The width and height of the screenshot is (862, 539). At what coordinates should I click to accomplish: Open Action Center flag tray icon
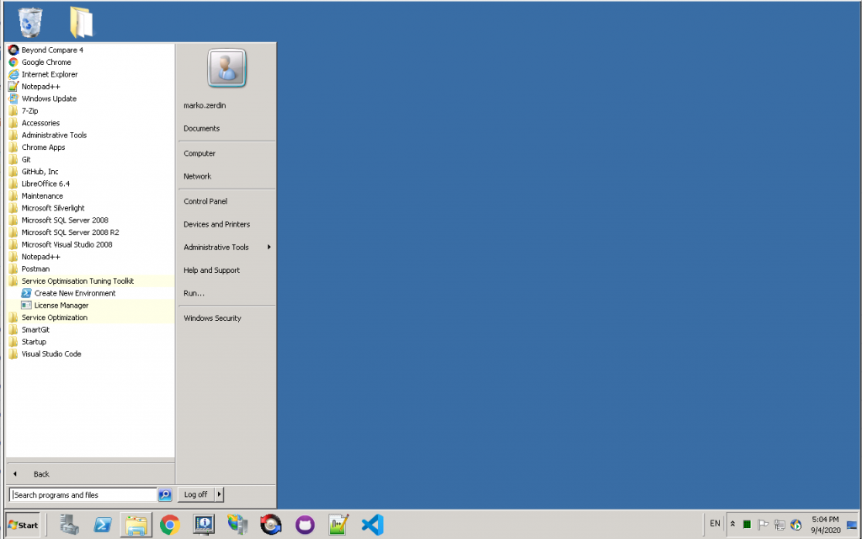pos(763,525)
